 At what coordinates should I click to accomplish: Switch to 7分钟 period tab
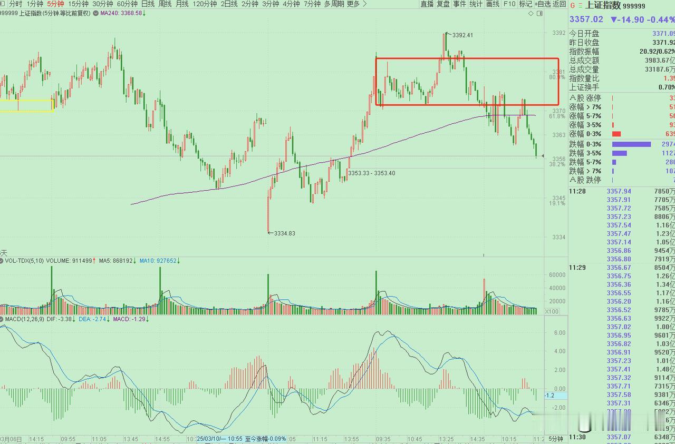pyautogui.click(x=312, y=4)
